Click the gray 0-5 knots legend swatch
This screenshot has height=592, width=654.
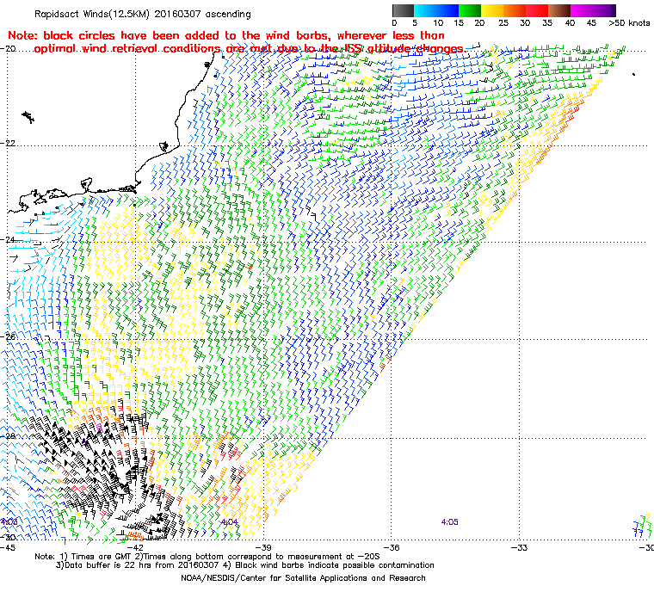coord(403,10)
